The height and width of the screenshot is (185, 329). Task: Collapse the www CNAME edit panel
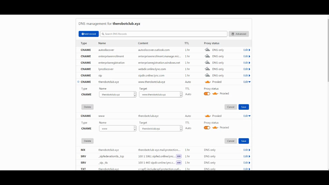[x=247, y=116]
